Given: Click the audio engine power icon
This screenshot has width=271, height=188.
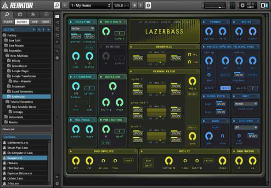Looking at the screenshot, I should [x=243, y=5].
